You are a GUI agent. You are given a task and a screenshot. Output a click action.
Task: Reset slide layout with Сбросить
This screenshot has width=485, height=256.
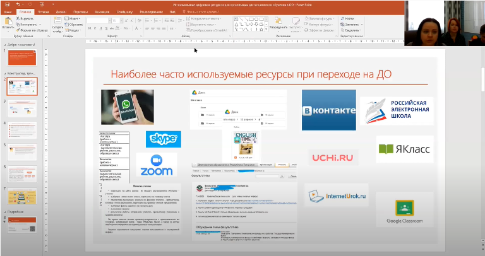(x=74, y=25)
